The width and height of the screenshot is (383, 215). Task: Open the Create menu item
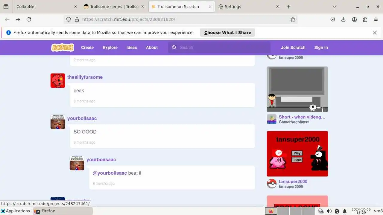point(87,47)
